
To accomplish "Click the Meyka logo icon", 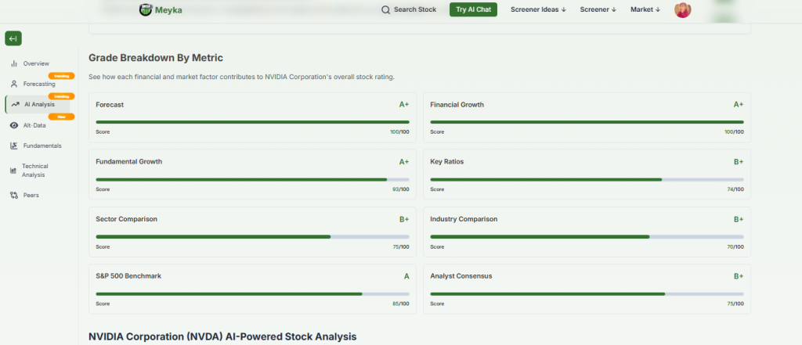I will (145, 10).
